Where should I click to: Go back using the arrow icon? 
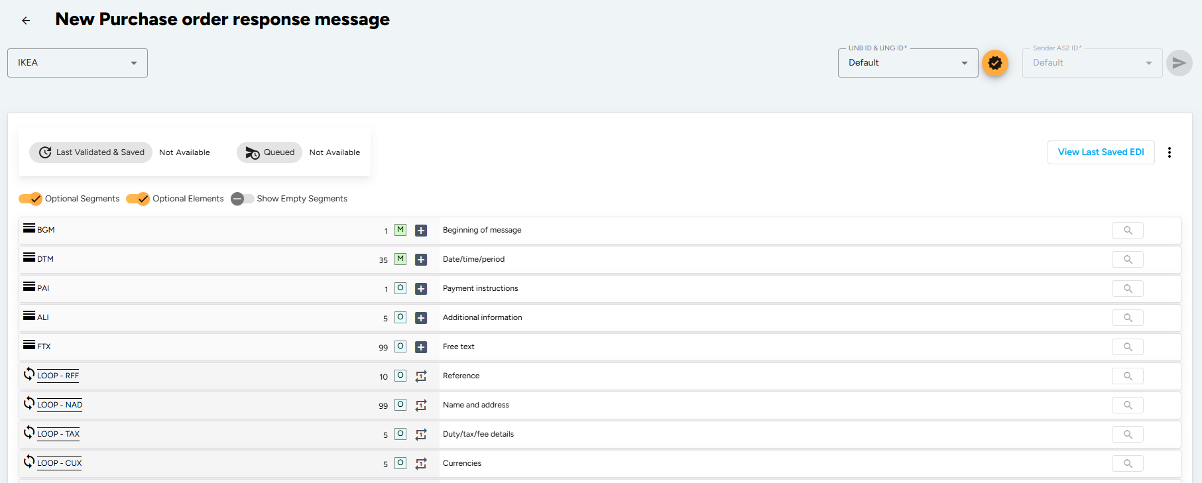26,21
